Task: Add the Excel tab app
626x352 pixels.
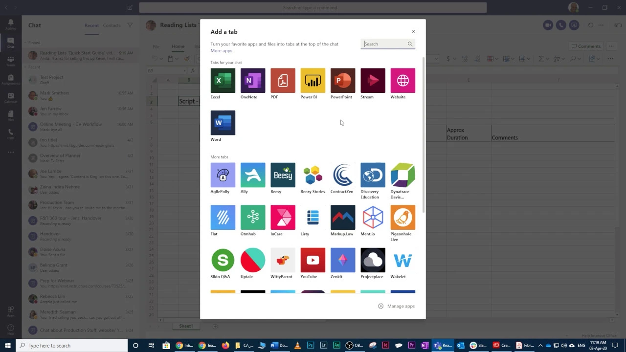Action: [223, 81]
